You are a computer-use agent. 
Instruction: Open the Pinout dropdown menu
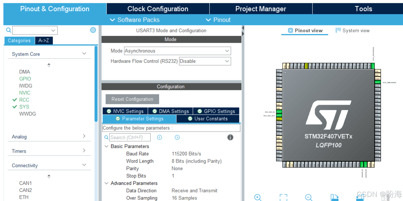(218, 20)
